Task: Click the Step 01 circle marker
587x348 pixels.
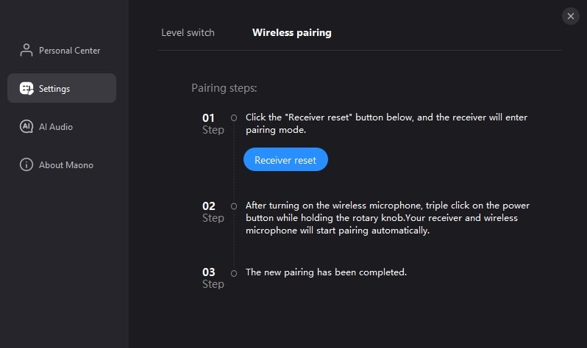Action: (x=234, y=117)
